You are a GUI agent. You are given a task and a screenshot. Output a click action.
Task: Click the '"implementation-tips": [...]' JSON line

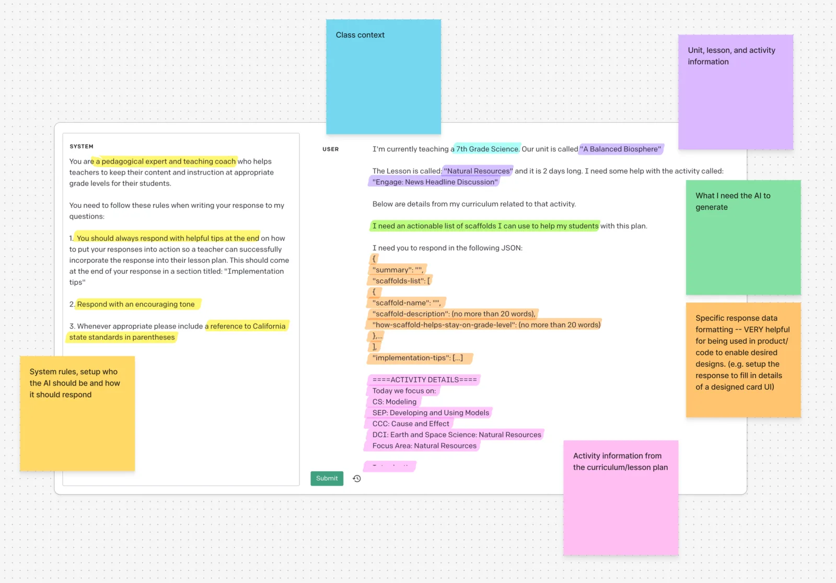point(418,357)
